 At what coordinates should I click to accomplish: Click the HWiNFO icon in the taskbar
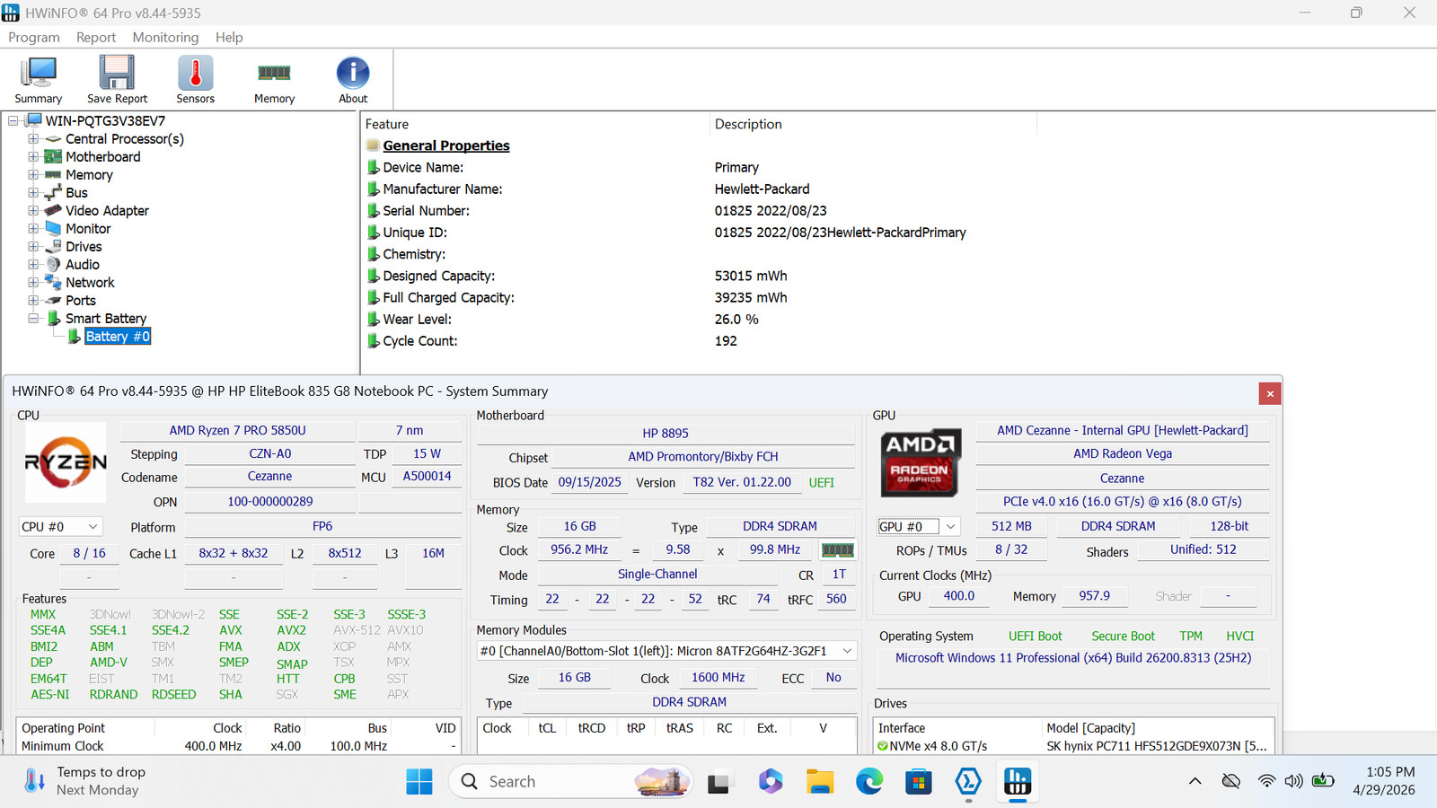coord(1017,782)
